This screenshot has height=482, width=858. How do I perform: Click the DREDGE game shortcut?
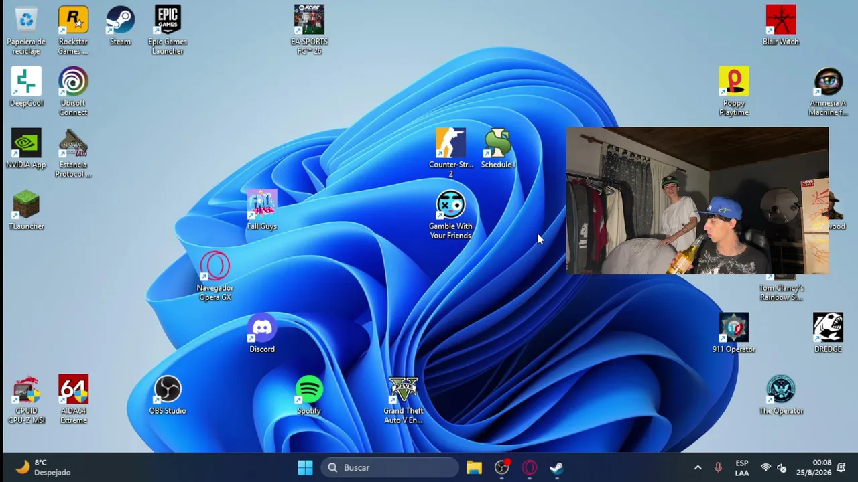(x=828, y=334)
